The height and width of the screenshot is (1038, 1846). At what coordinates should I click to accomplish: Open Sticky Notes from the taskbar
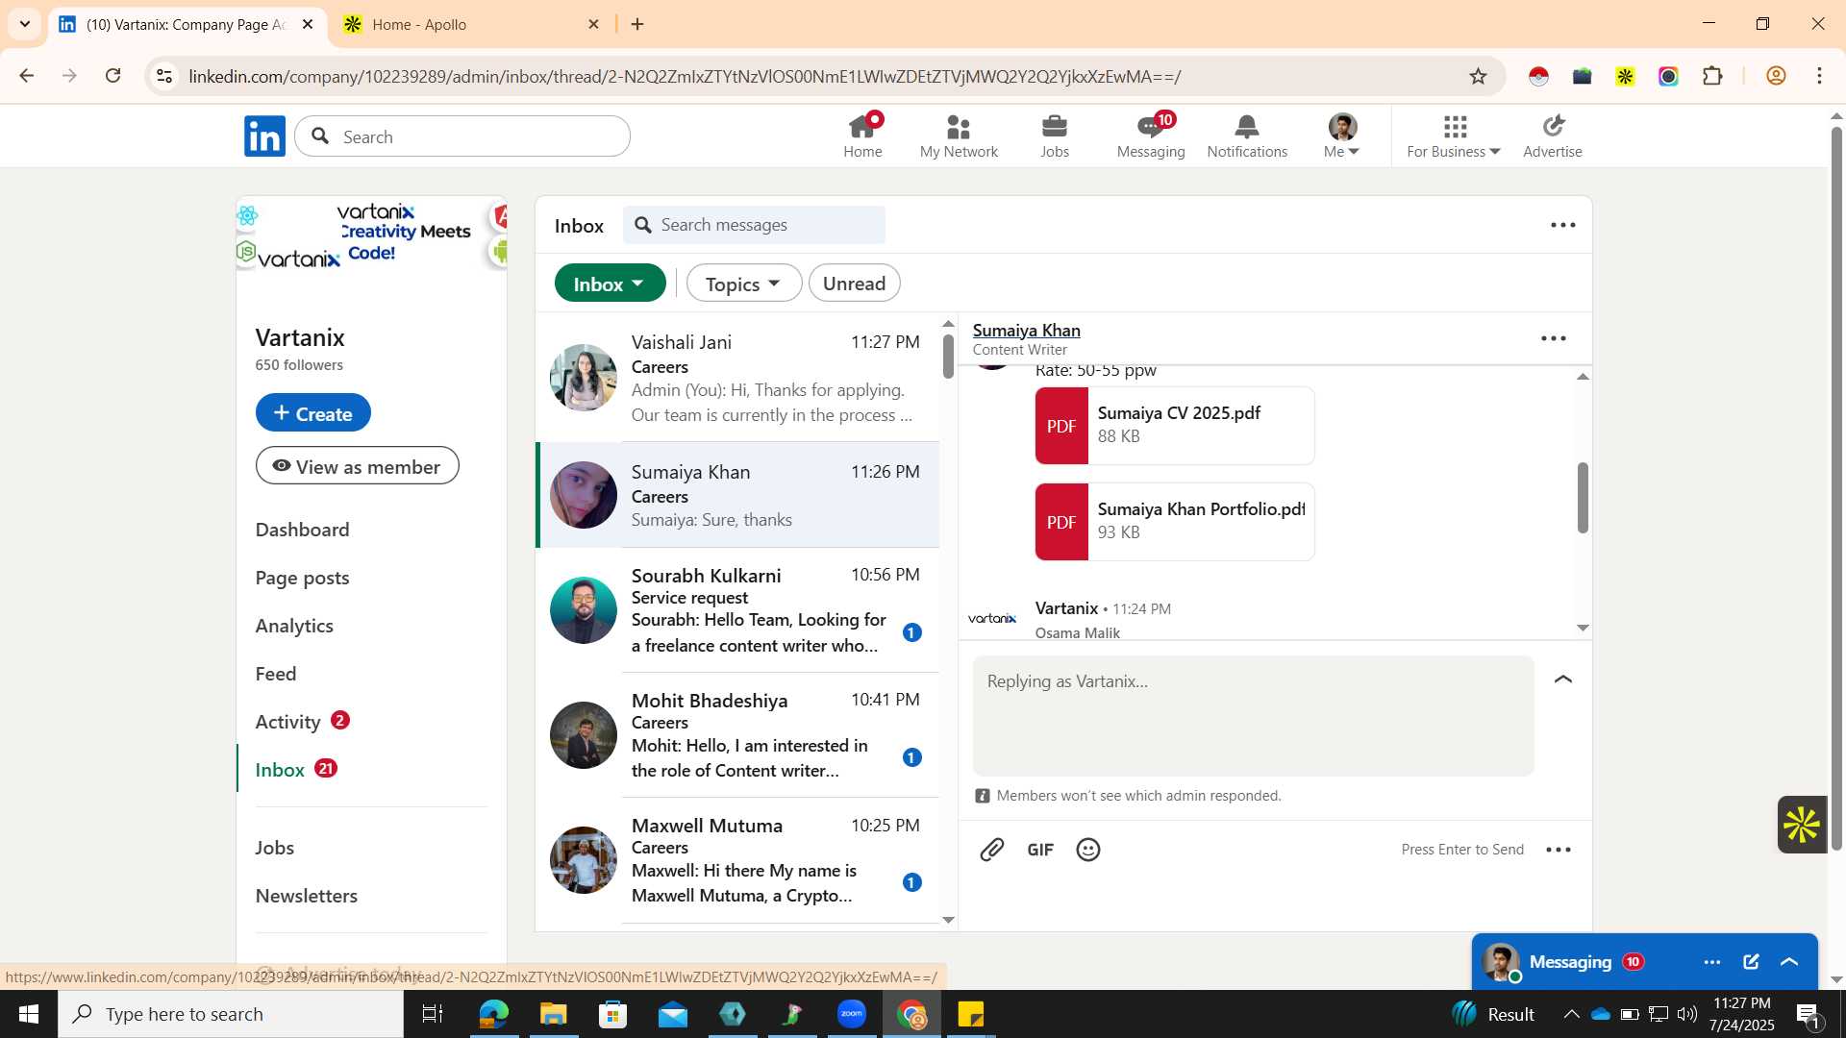(971, 1014)
